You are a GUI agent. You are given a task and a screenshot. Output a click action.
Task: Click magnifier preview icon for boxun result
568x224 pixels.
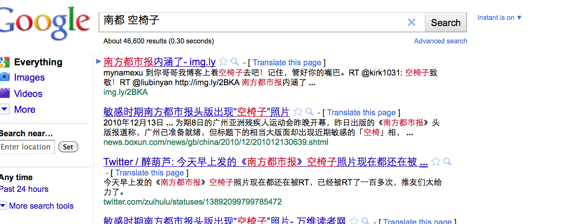click(309, 112)
